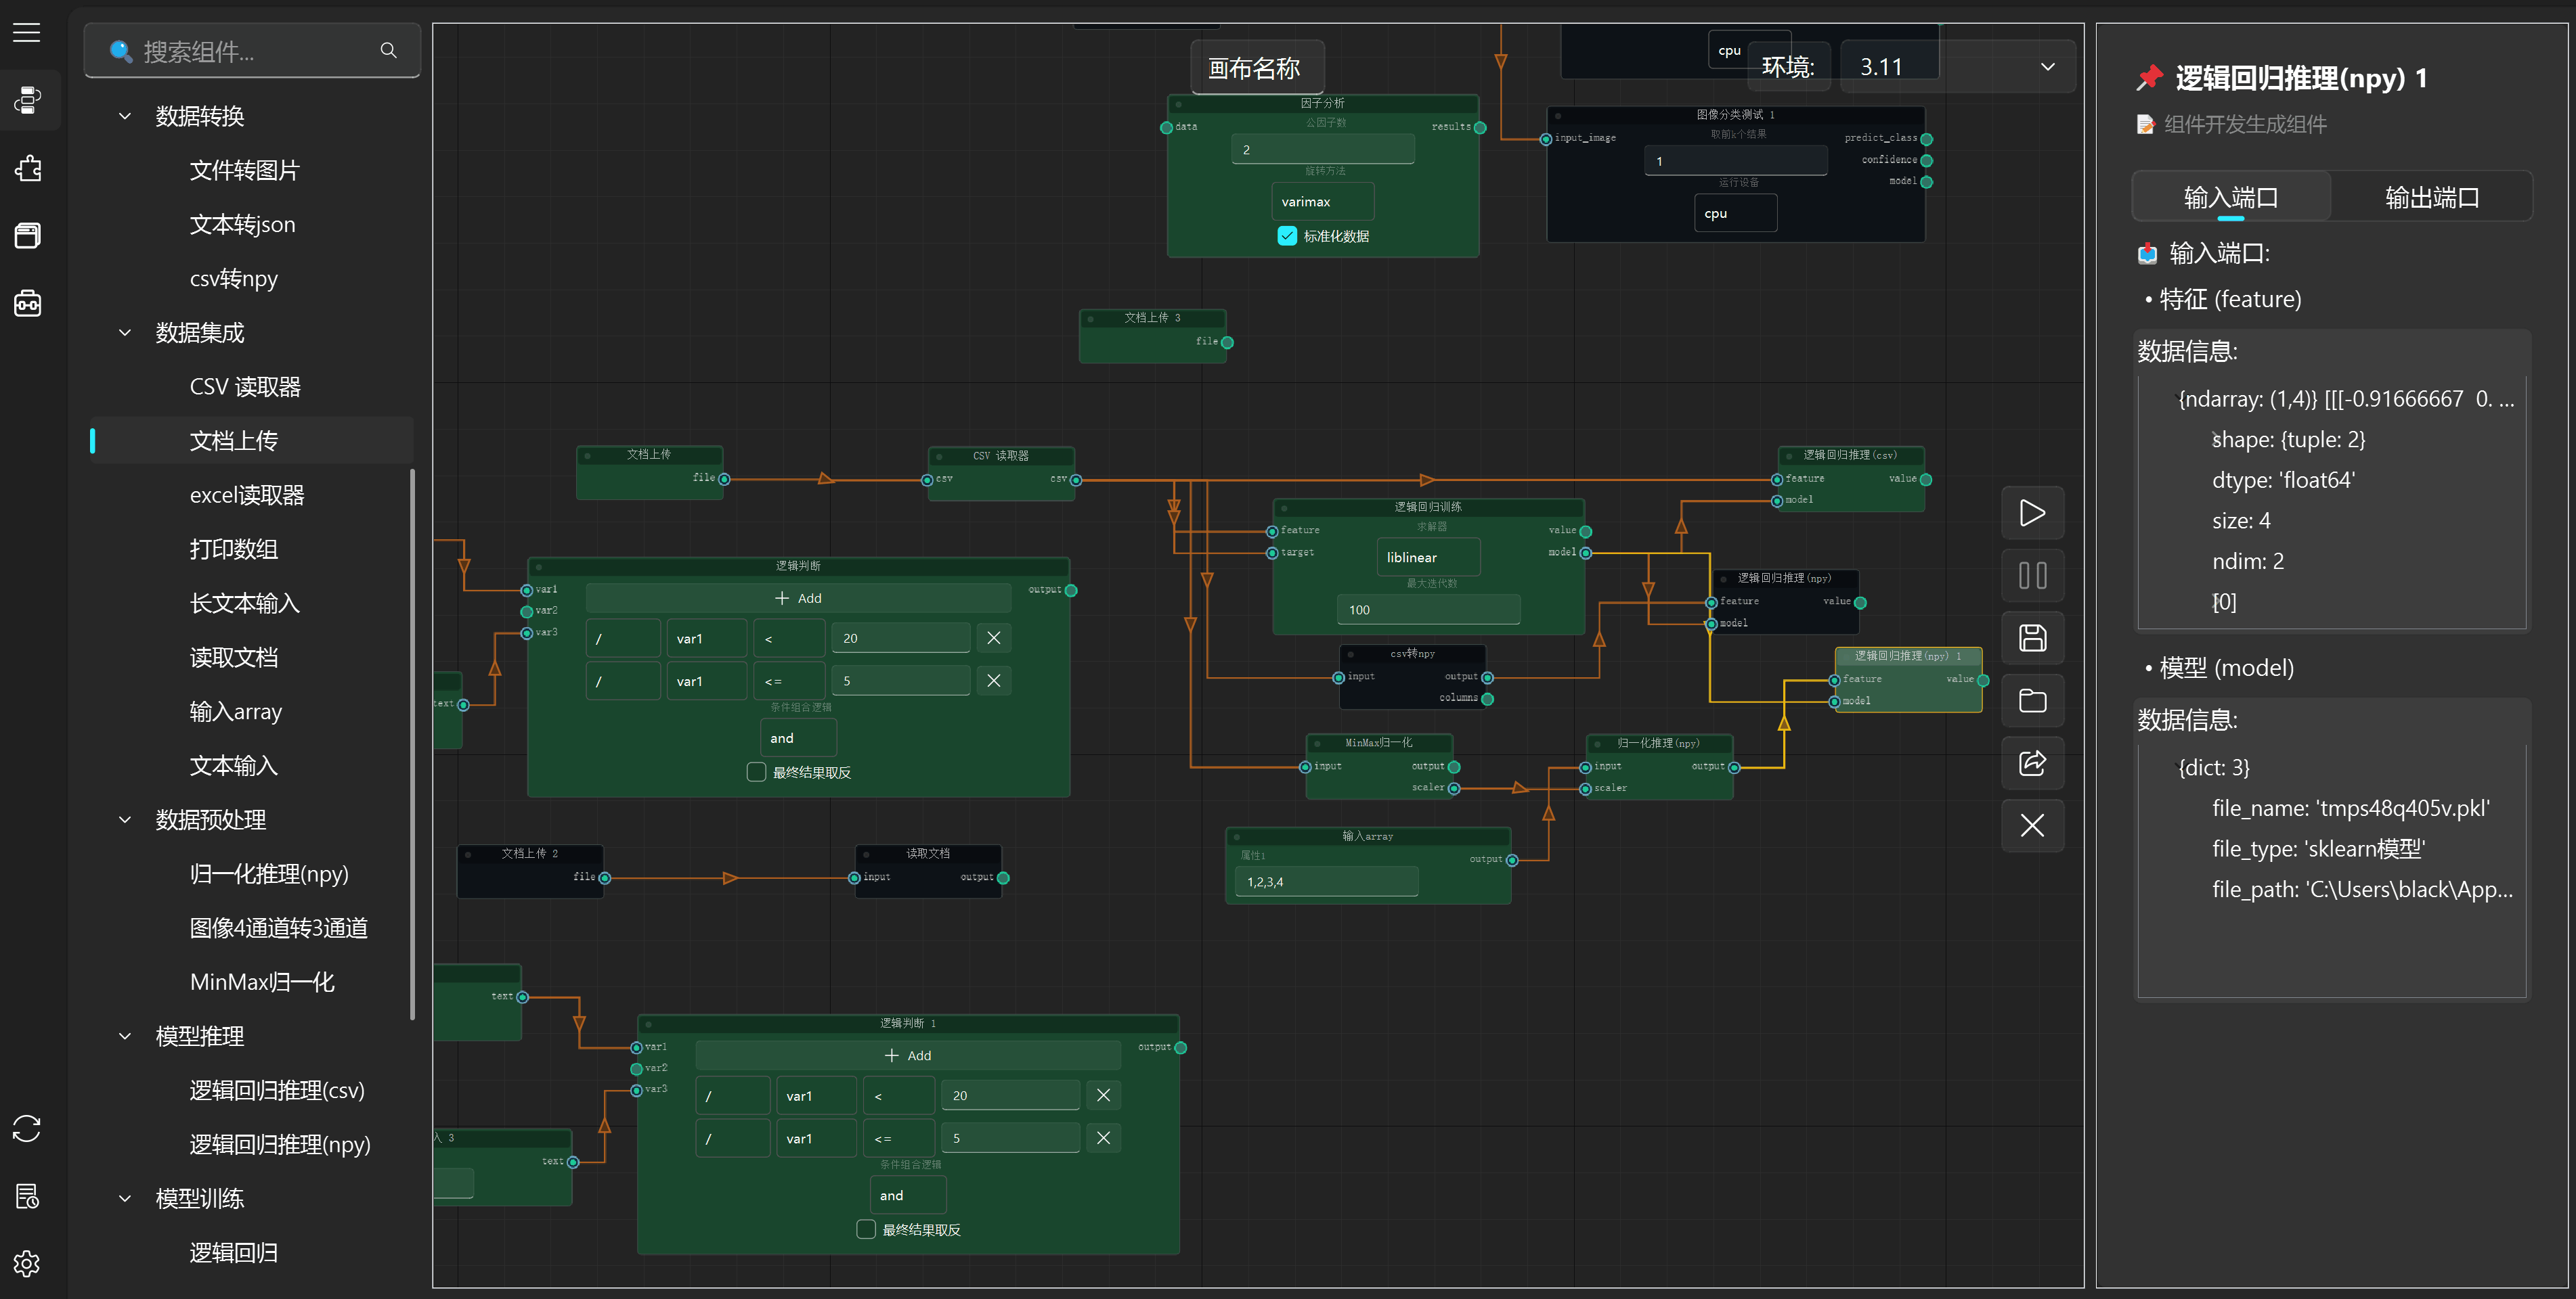Click the 最大迭代数 field showing 100
The width and height of the screenshot is (2576, 1299).
pyautogui.click(x=1428, y=610)
